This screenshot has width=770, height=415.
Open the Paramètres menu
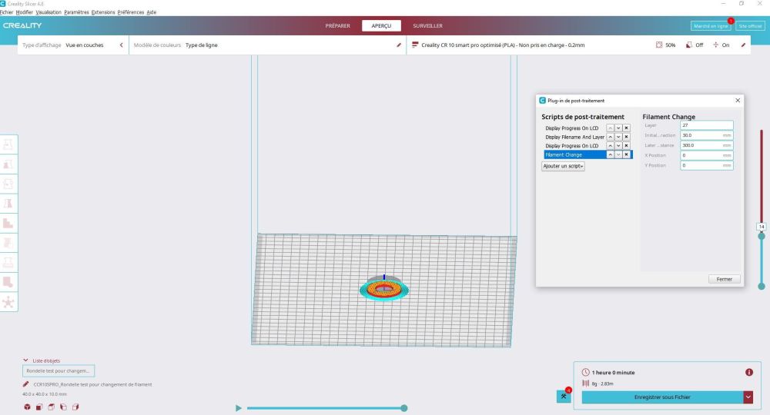pyautogui.click(x=76, y=12)
